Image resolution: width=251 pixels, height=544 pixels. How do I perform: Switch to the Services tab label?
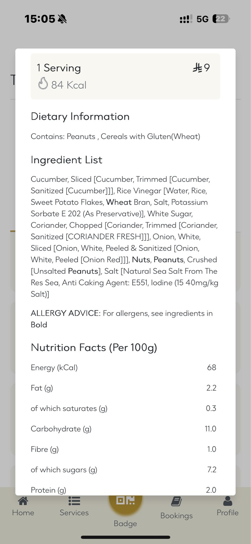tap(74, 513)
